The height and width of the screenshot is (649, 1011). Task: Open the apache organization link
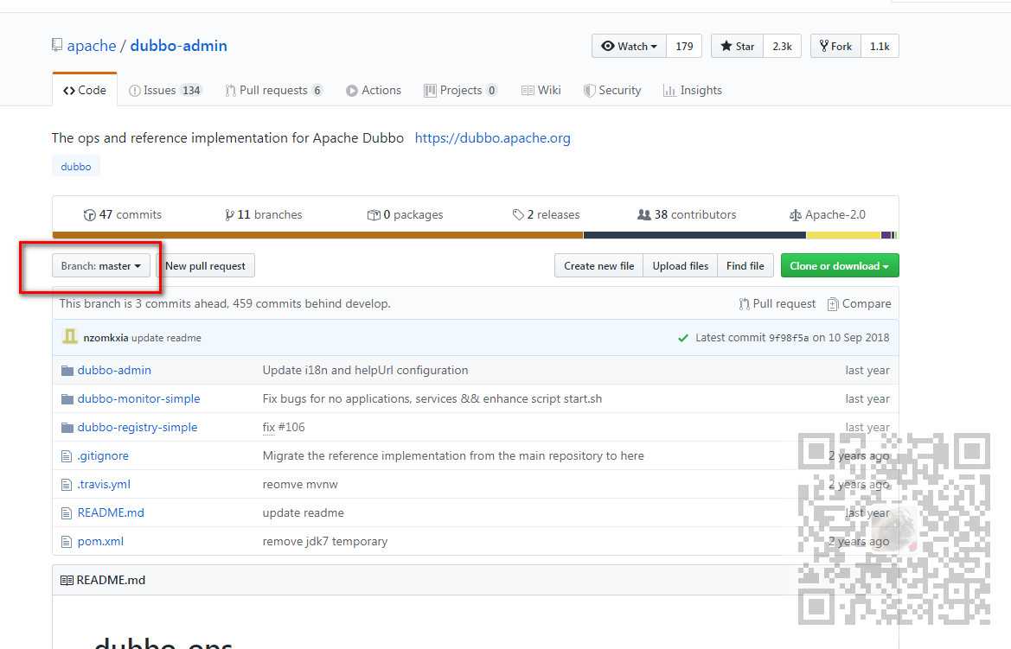click(x=92, y=46)
